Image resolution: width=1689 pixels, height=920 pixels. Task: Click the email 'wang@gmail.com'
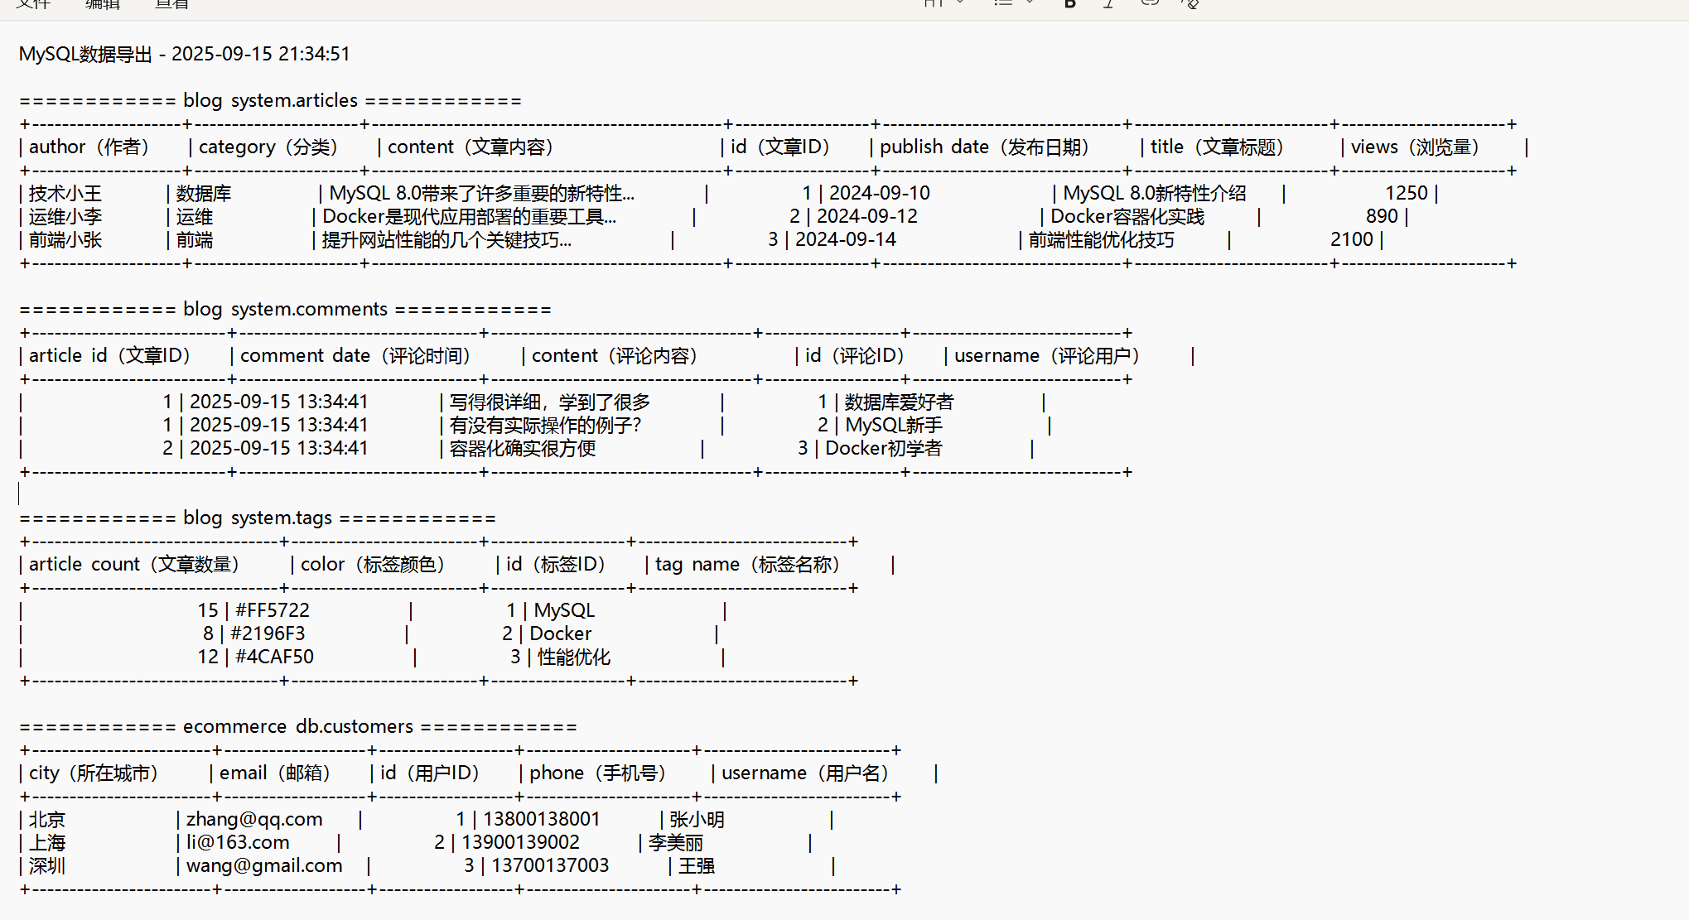pos(264,865)
